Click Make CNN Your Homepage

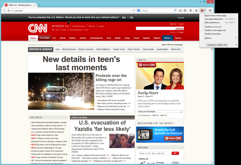coord(172,45)
